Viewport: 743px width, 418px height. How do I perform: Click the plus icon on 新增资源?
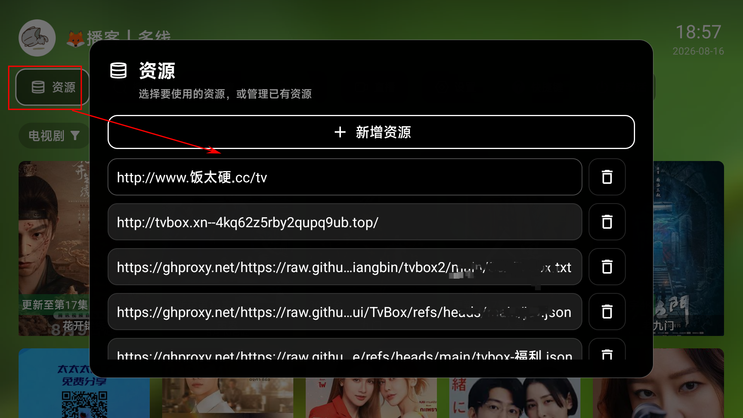coord(340,132)
